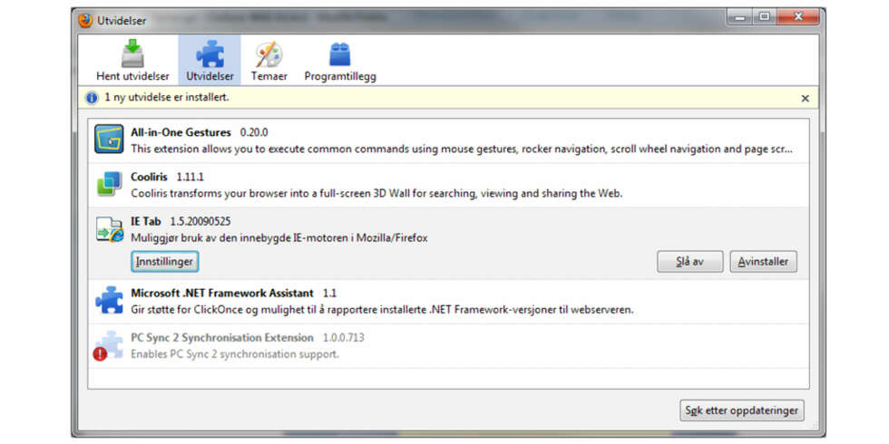The height and width of the screenshot is (444, 889).
Task: Click the info icon in notification bar
Action: coord(92,98)
